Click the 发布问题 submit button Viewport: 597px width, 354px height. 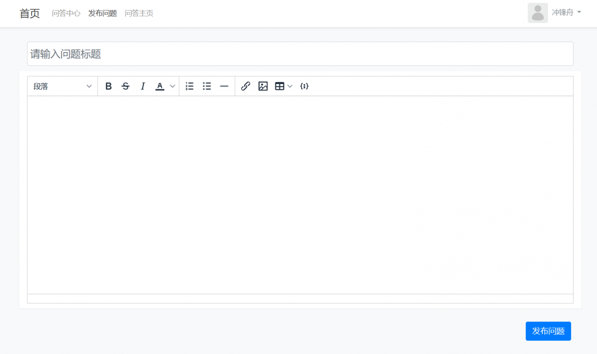point(548,331)
